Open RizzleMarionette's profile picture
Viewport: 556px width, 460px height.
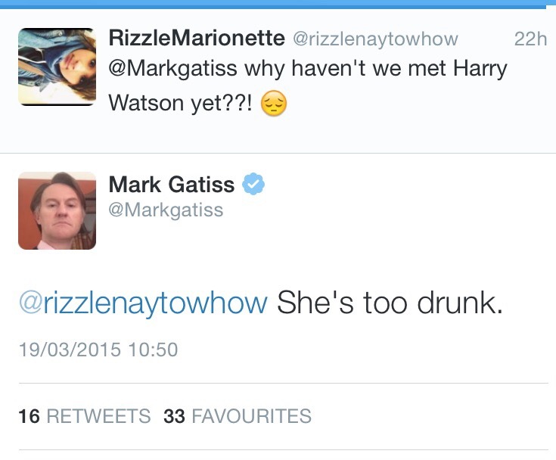coord(57,67)
